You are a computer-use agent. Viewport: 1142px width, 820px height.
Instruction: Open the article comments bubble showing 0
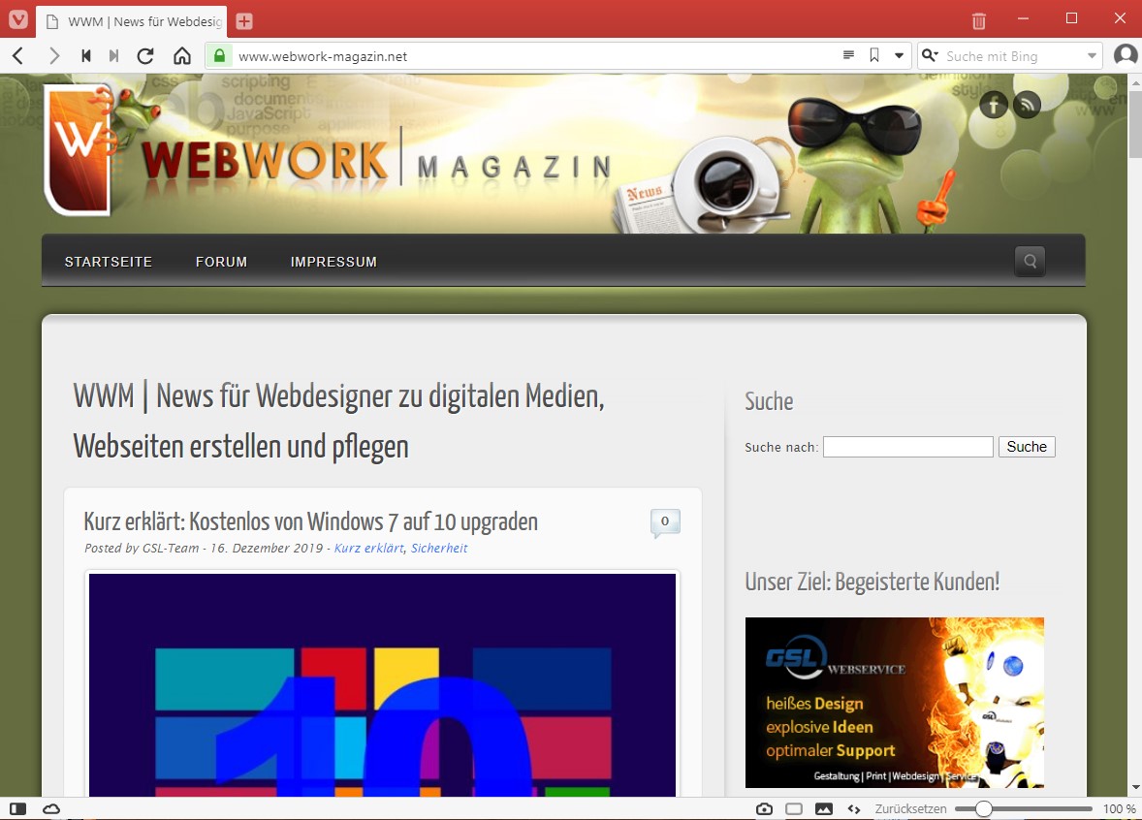tap(665, 522)
